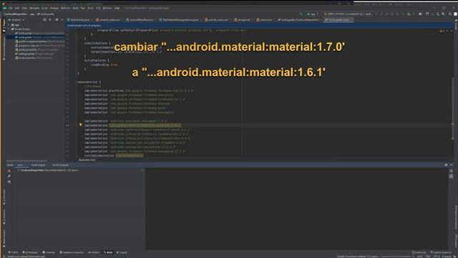Screen dimensions: 458x258
Task: Open the Profiler tool window
Action: (94, 252)
